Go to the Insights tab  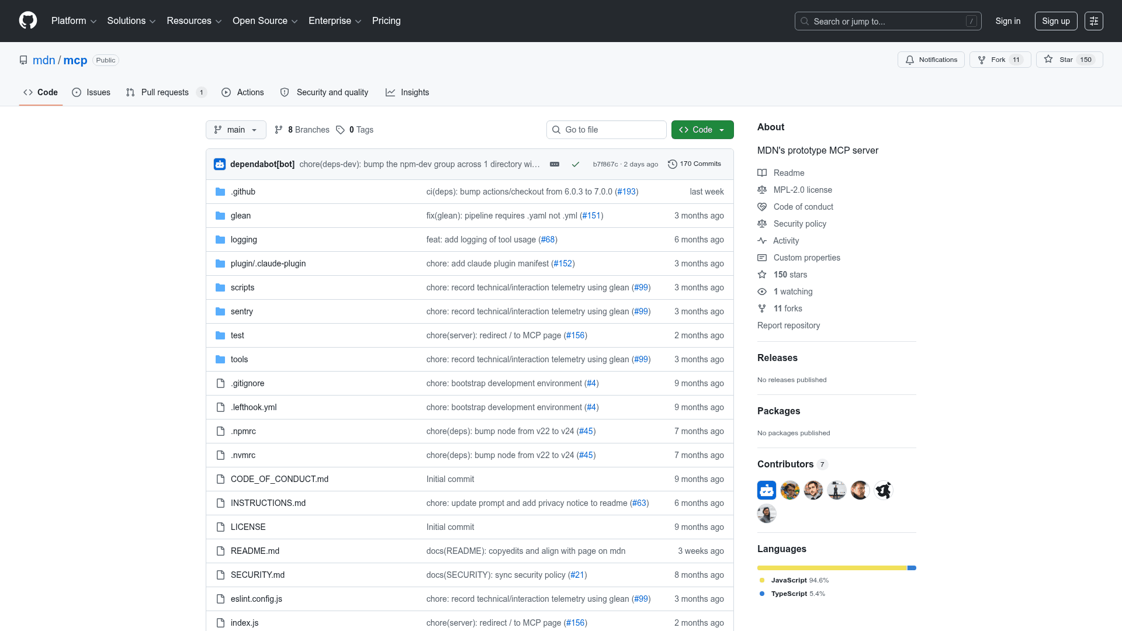(x=407, y=92)
